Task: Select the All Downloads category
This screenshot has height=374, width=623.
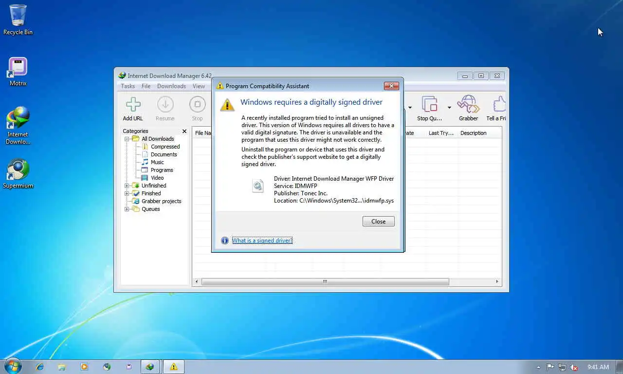Action: pos(158,139)
